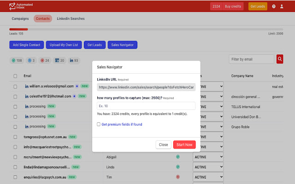Viewport: 295px width, 184px height.
Task: Click the Add Single Contact button
Action: tap(27, 45)
